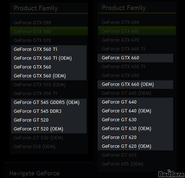This screenshot has height=178, width=185.
Task: Click GeForce GT 520 (OEM) link
Action: 38,129
